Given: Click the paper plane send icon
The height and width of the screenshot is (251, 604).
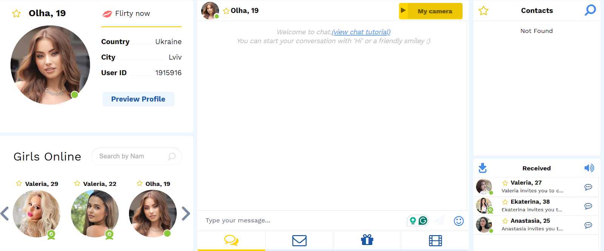Looking at the screenshot, I should [x=439, y=221].
